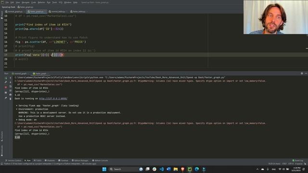
Task: Open the Window menu
Action: pos(68,2)
